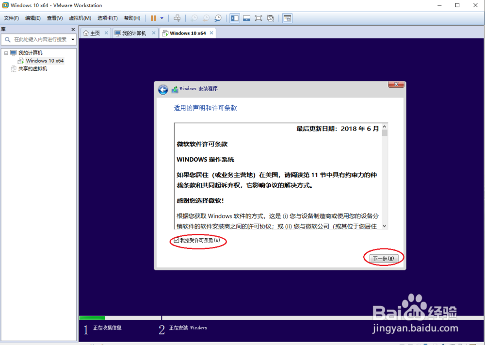
Task: Click the license text scroll down arrow
Action: 385,226
